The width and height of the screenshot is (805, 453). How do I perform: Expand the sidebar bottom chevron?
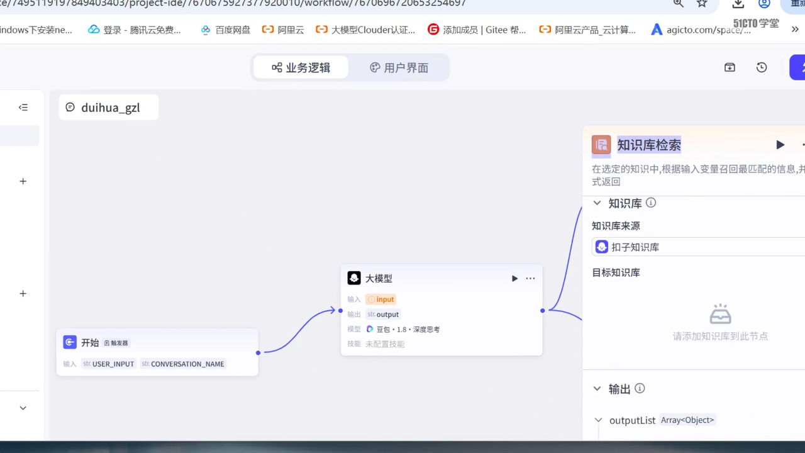23,408
